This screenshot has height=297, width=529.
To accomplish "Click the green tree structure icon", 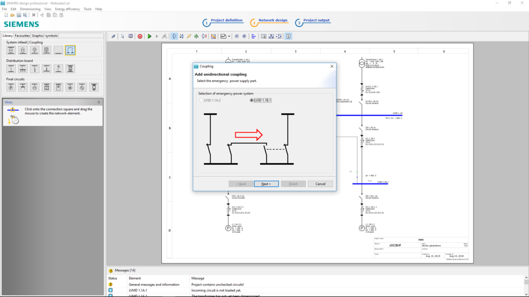I will tap(196, 37).
